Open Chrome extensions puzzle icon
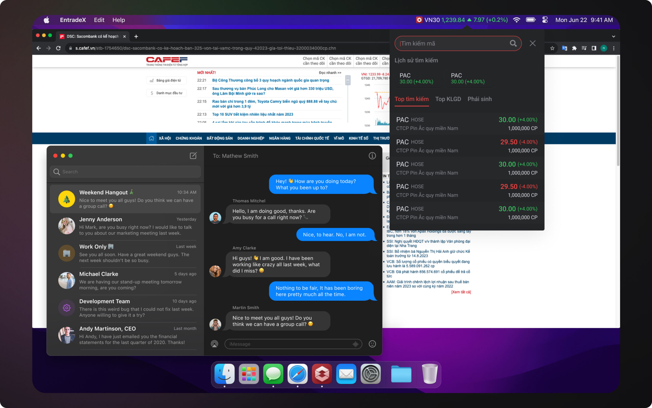652x408 pixels. coord(574,48)
